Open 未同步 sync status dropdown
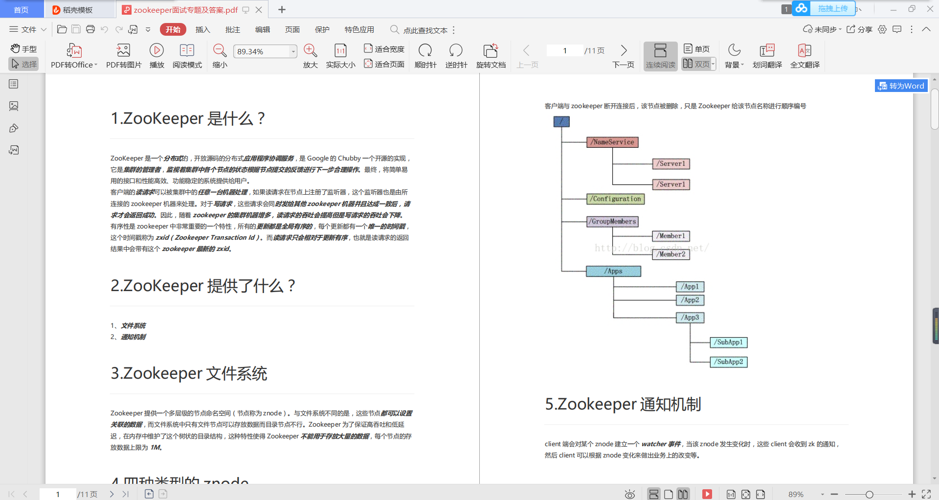This screenshot has height=500, width=939. coord(822,29)
